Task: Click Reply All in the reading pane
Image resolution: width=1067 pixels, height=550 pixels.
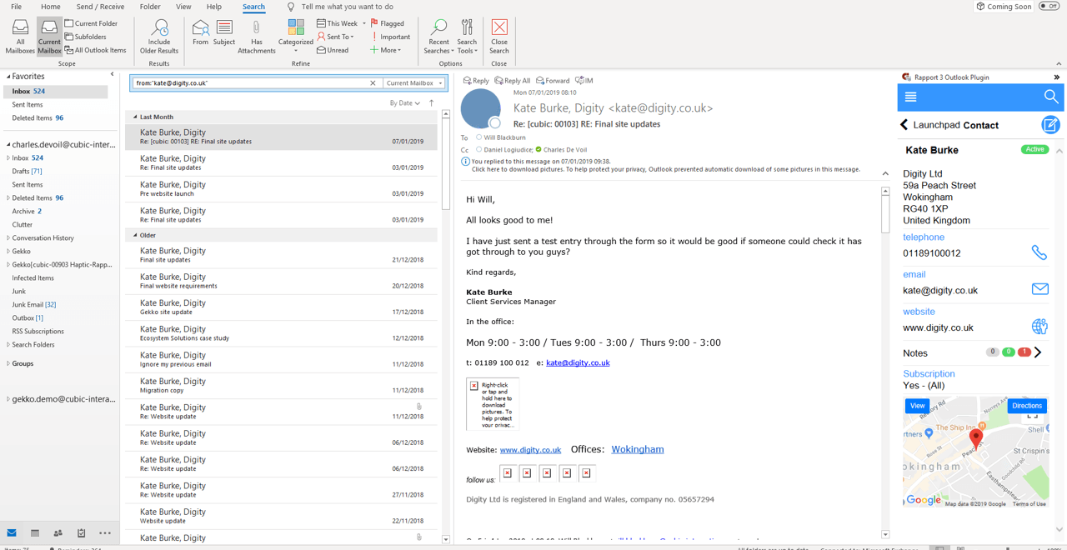Action: click(512, 81)
